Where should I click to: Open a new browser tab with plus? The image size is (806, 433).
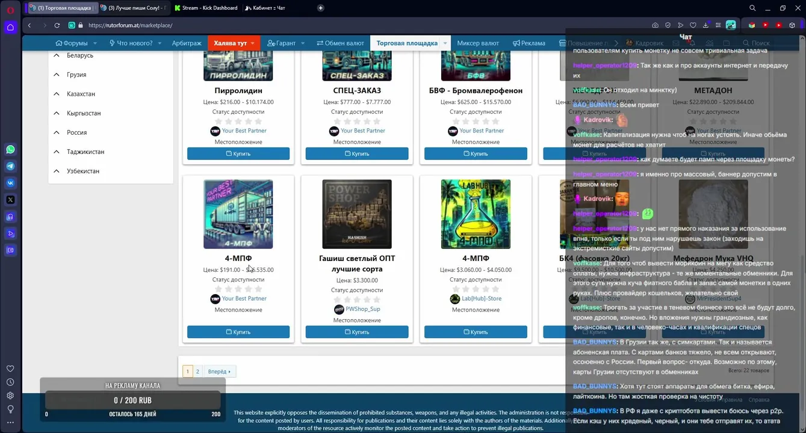click(321, 8)
